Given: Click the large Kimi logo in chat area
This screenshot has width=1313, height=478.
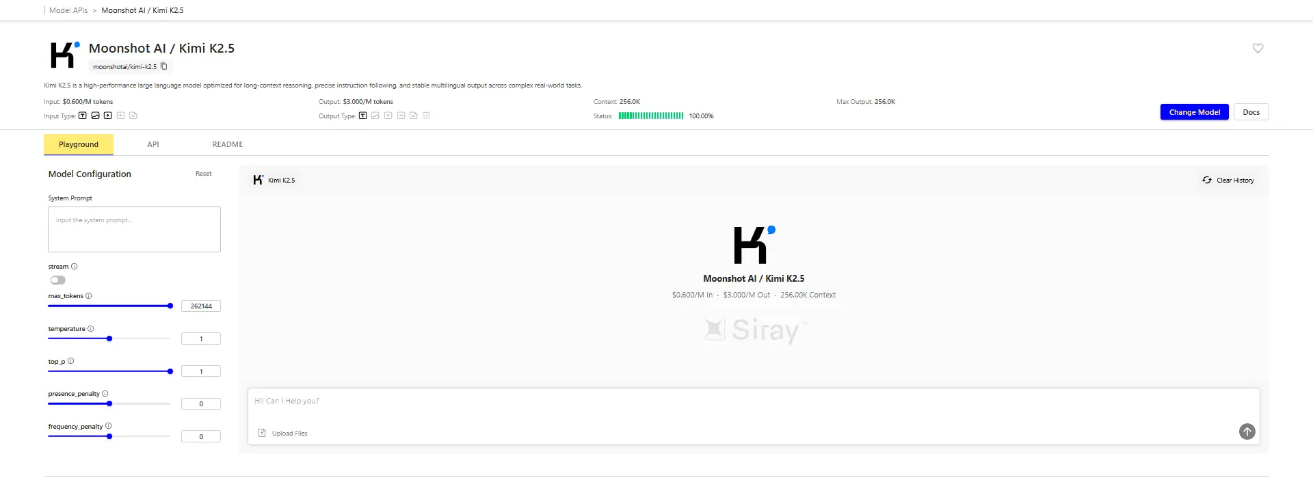Looking at the screenshot, I should pyautogui.click(x=754, y=245).
